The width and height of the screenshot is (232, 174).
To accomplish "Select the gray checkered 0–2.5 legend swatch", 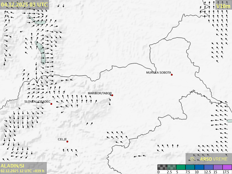I will tap(162, 167).
